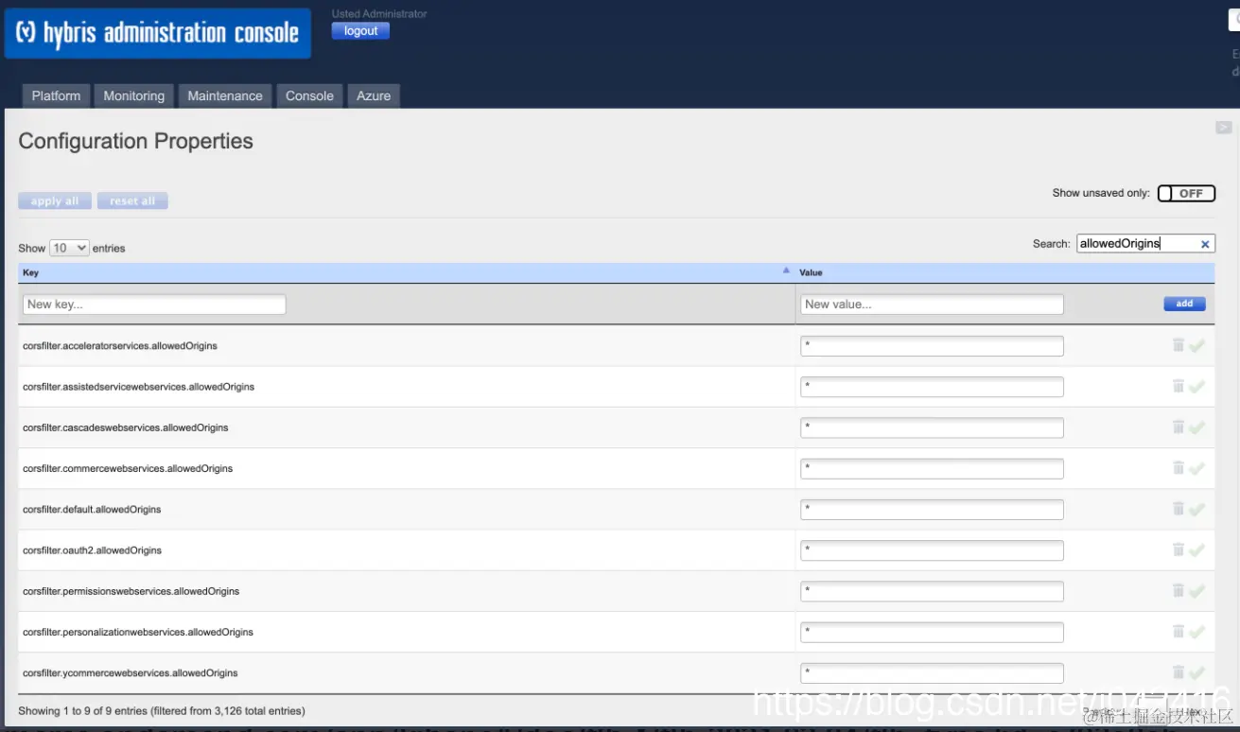This screenshot has height=732, width=1240.
Task: Apply corsfilter.assistedservicewebservices.allowedOrigins via its checkmark icon
Action: [1196, 387]
